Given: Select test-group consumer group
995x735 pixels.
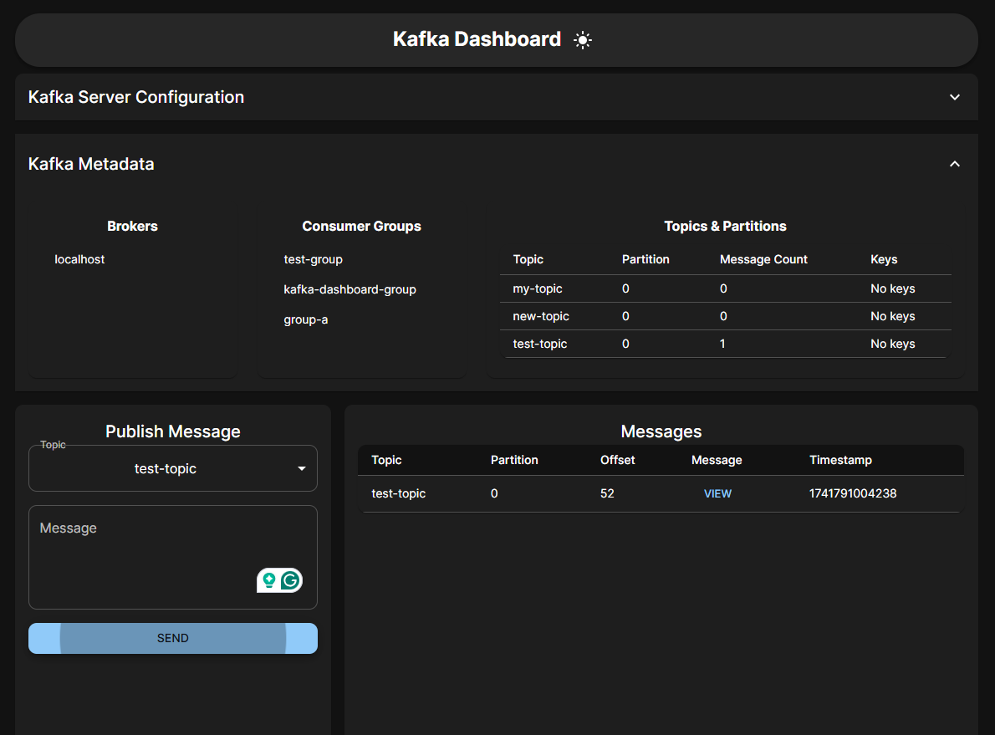Looking at the screenshot, I should 313,259.
